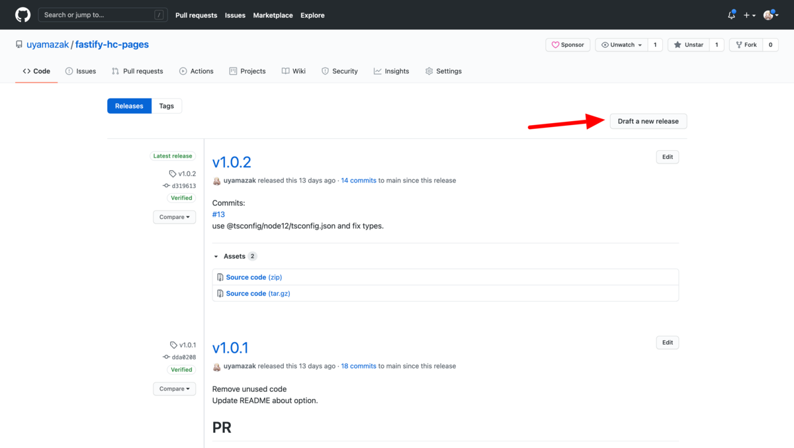
Task: Open pull request #13 link
Action: tap(218, 214)
